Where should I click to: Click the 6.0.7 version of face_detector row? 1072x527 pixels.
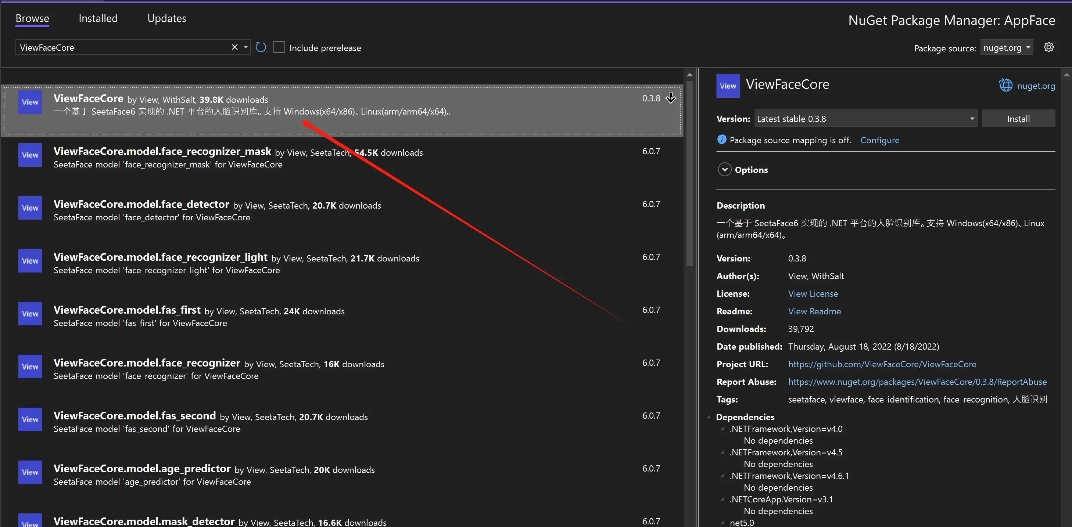coord(651,204)
